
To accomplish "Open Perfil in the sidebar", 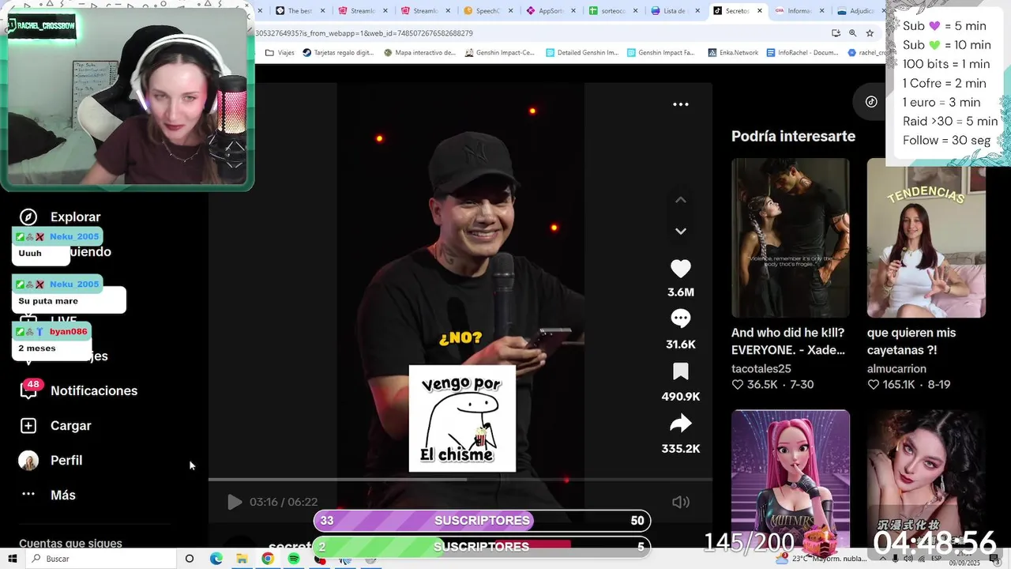I will [x=66, y=460].
